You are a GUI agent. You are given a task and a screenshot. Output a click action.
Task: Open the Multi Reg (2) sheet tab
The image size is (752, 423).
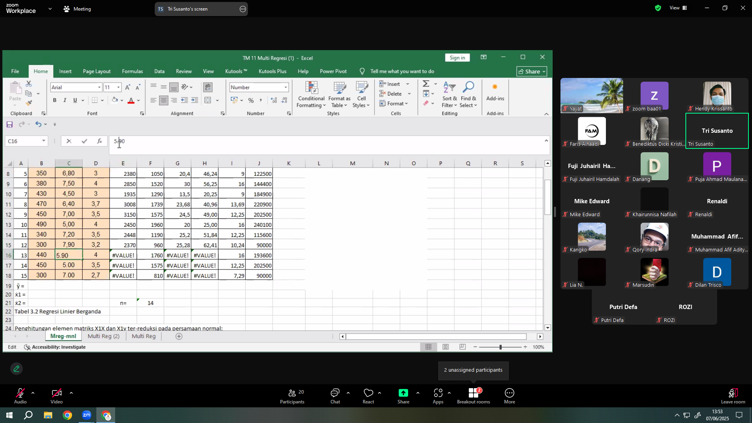coord(104,336)
